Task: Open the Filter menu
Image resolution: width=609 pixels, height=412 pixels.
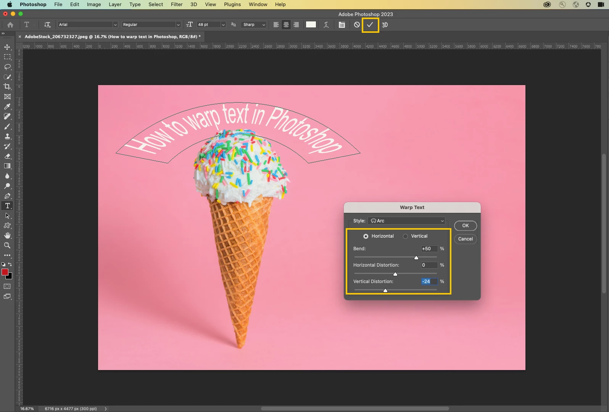Action: [177, 5]
